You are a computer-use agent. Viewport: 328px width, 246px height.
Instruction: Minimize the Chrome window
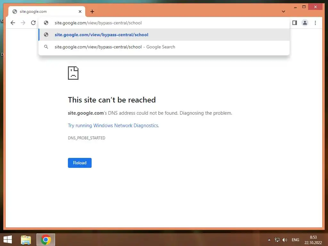click(295, 7)
